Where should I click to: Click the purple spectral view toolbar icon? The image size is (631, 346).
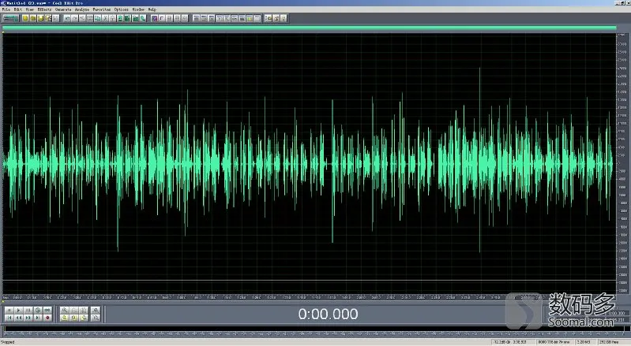pyautogui.click(x=154, y=18)
